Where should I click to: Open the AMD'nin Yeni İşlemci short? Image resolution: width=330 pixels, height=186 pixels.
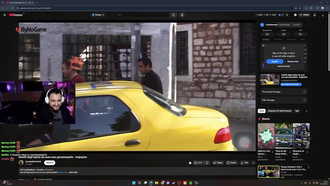[266, 136]
